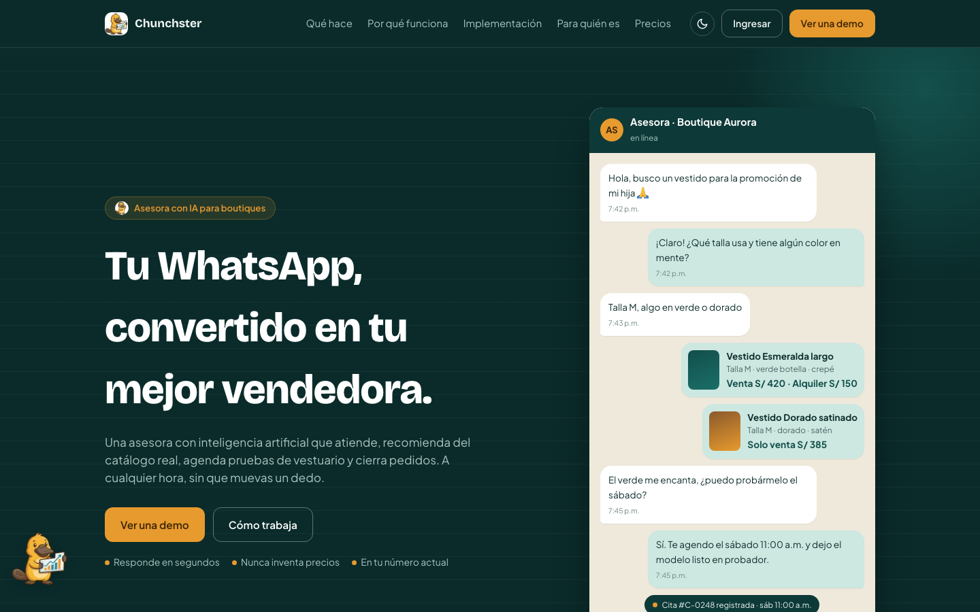
Task: Go to Por qué funciona section
Action: click(x=408, y=24)
